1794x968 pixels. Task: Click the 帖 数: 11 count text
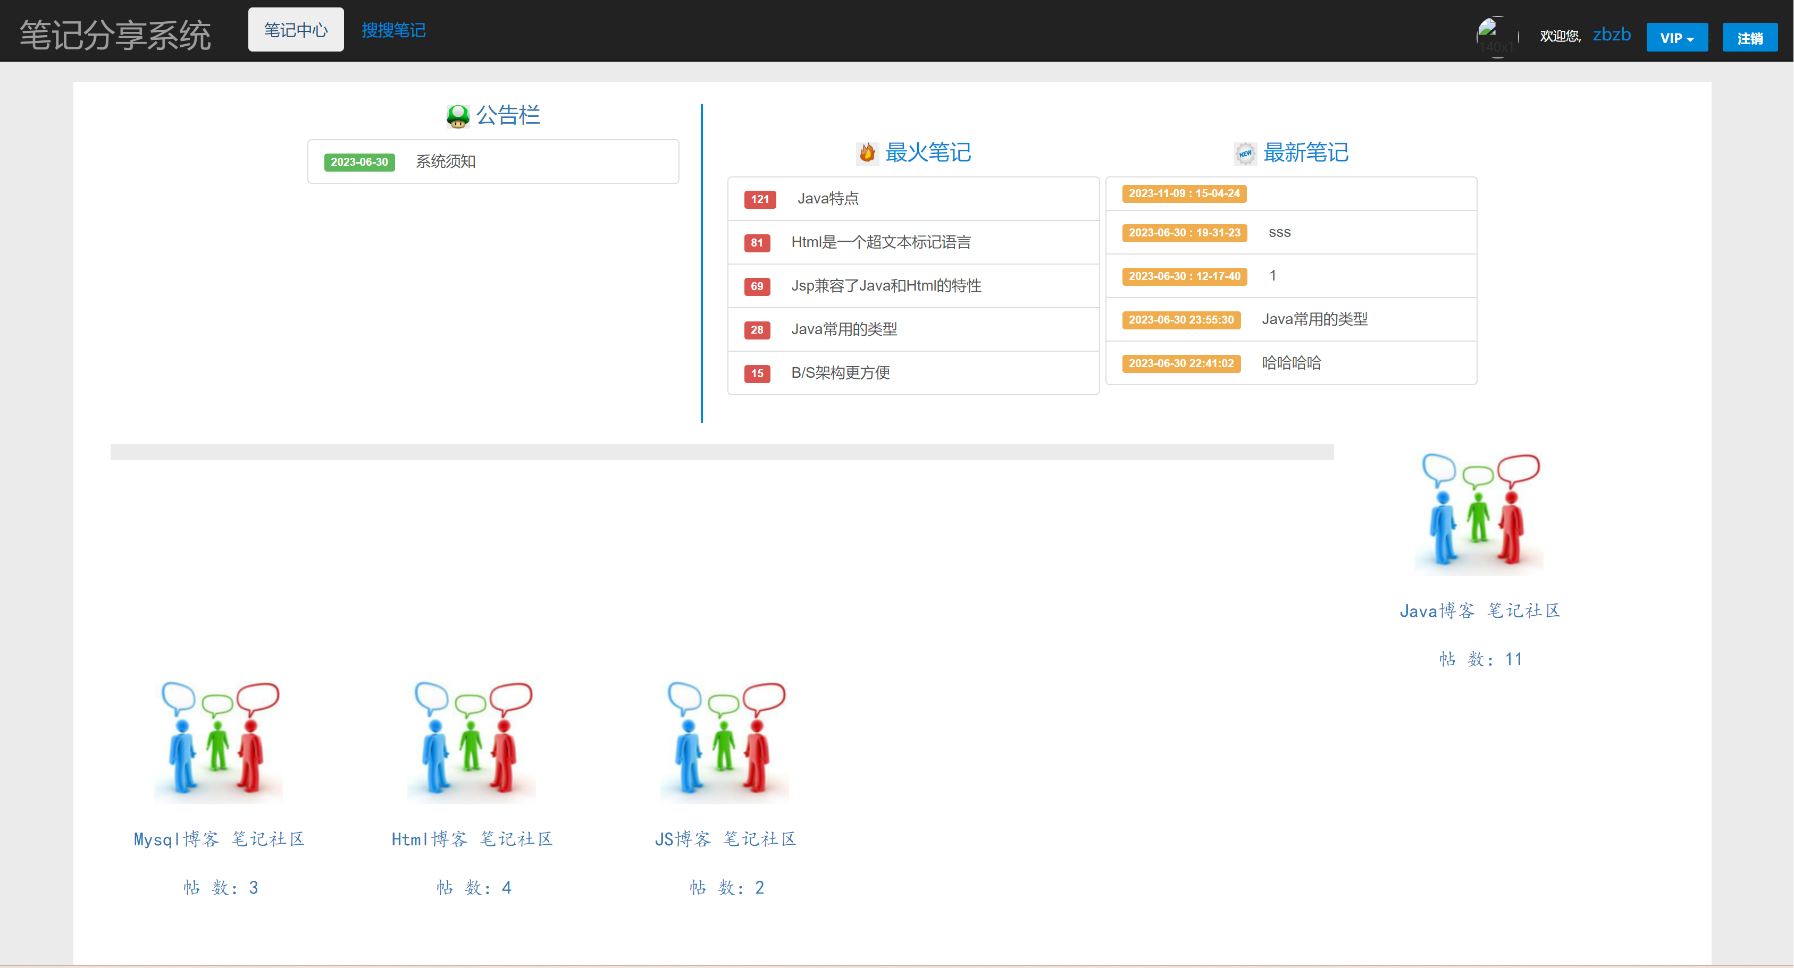click(1481, 659)
